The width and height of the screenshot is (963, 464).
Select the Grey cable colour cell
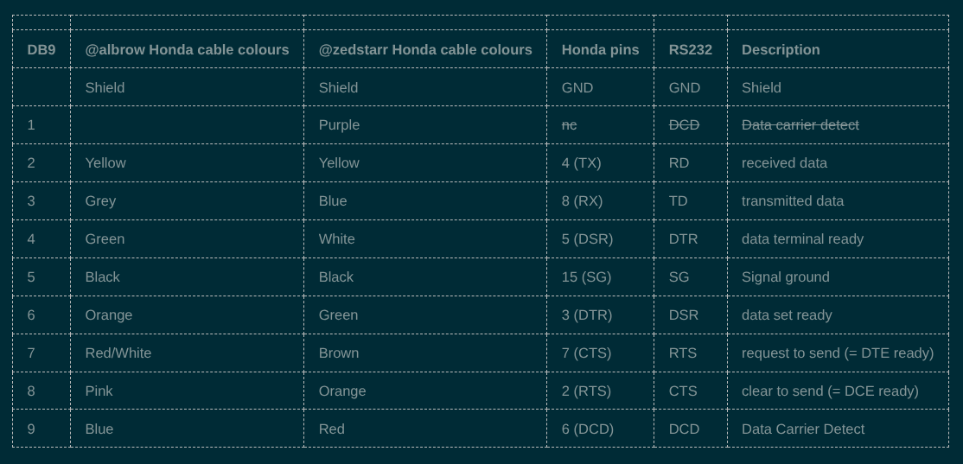tap(100, 200)
